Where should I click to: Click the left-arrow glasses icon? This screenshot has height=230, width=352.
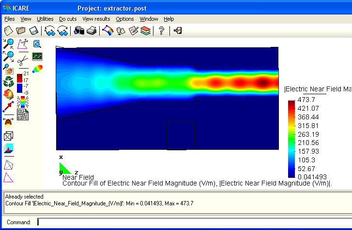tap(50, 30)
